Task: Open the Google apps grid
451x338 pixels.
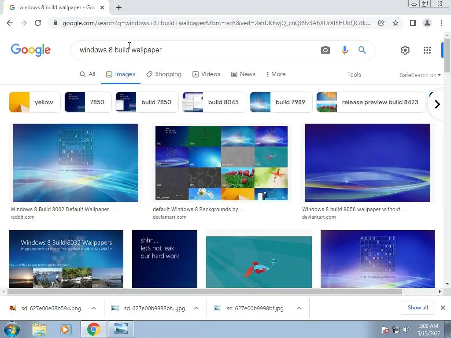Action: pyautogui.click(x=427, y=50)
